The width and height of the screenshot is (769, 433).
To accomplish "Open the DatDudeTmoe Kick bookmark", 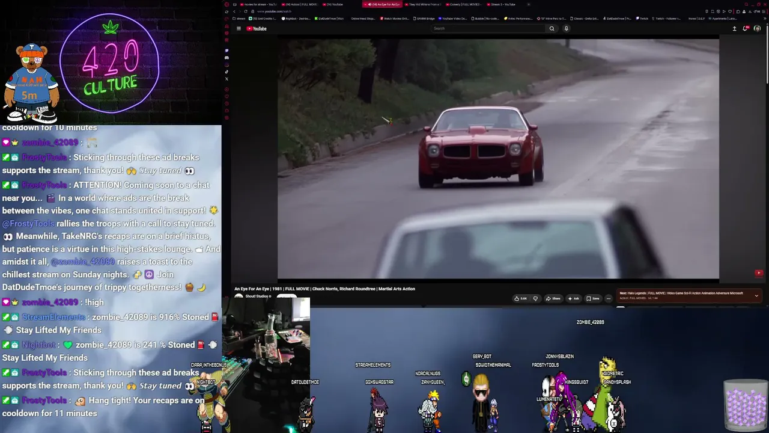I will (x=329, y=19).
